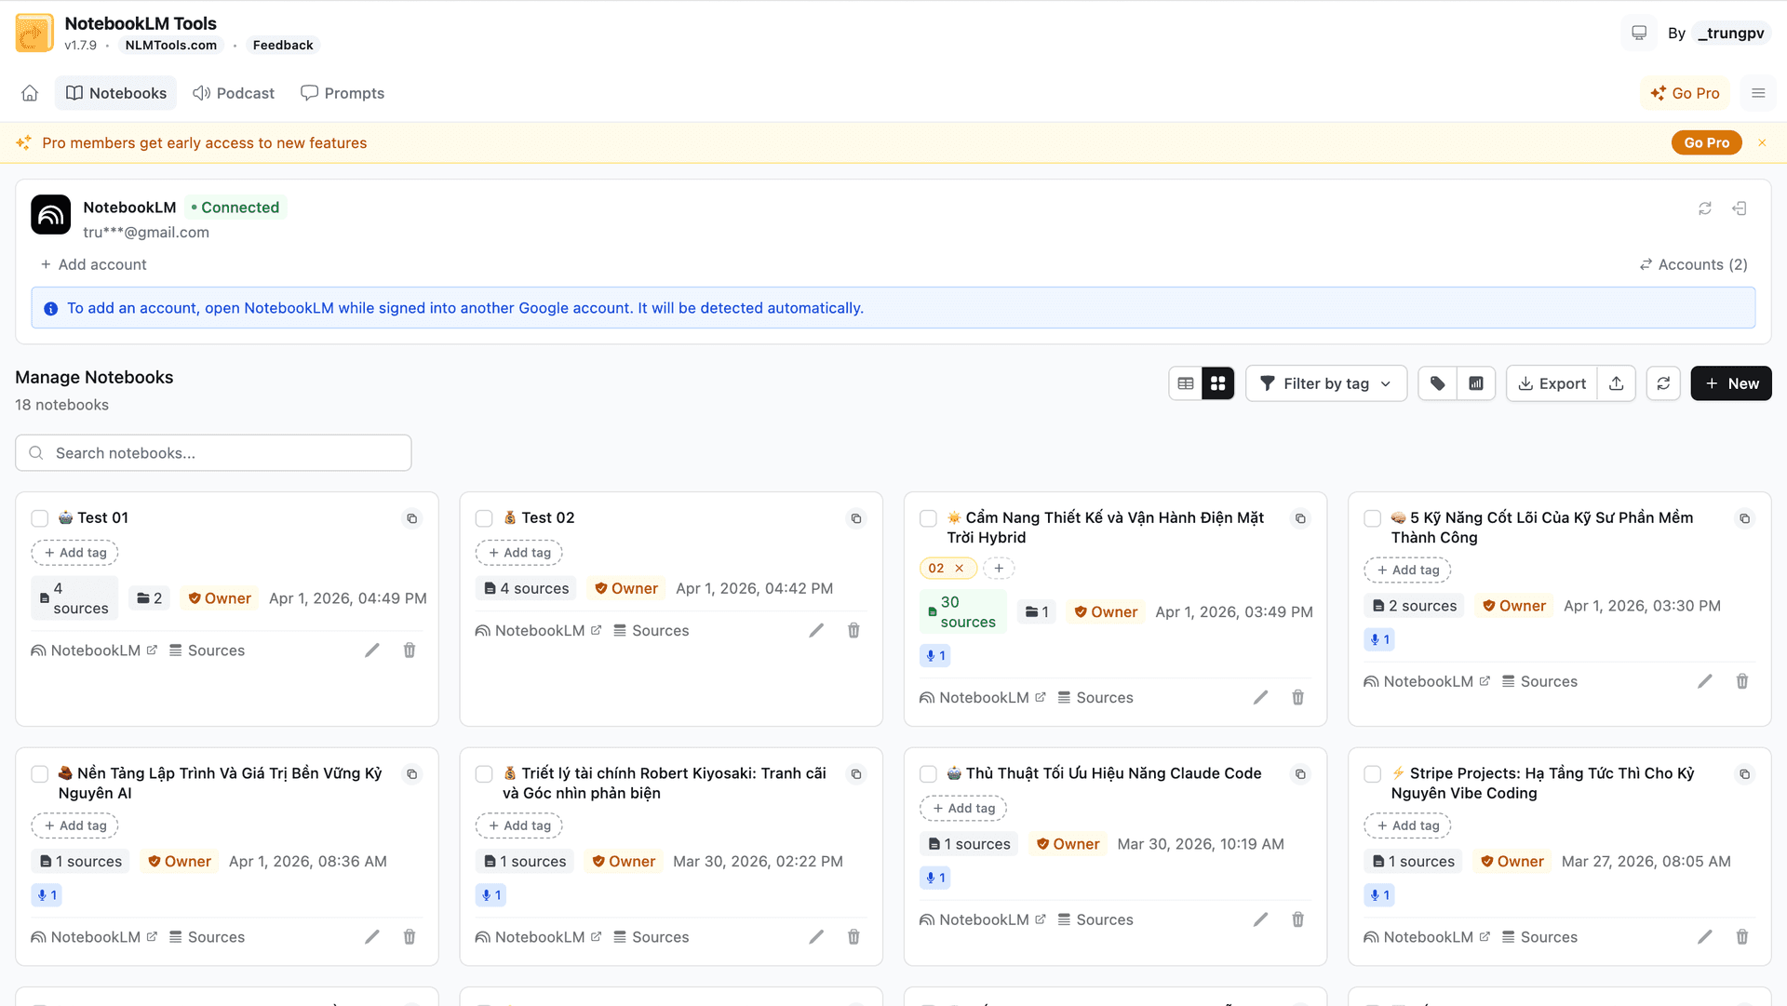Refresh the notebooks list
This screenshot has width=1787, height=1006.
(x=1663, y=383)
